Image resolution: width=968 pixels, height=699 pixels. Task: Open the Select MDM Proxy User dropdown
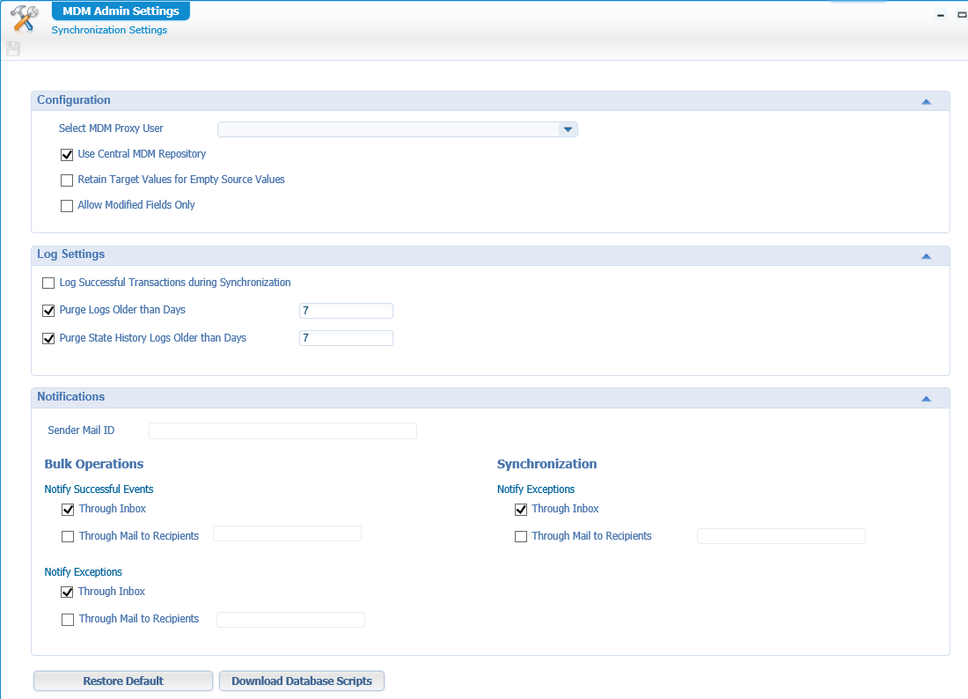pos(568,129)
